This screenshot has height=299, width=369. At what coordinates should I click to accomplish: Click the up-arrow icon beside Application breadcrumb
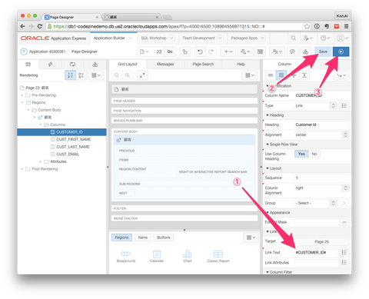click(24, 51)
